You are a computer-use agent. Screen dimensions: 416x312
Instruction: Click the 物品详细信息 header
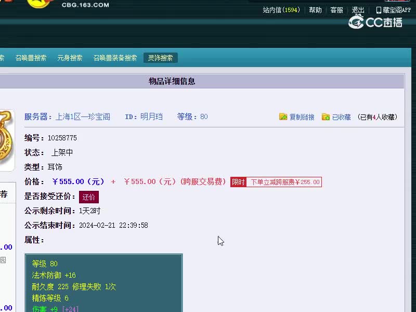[172, 81]
